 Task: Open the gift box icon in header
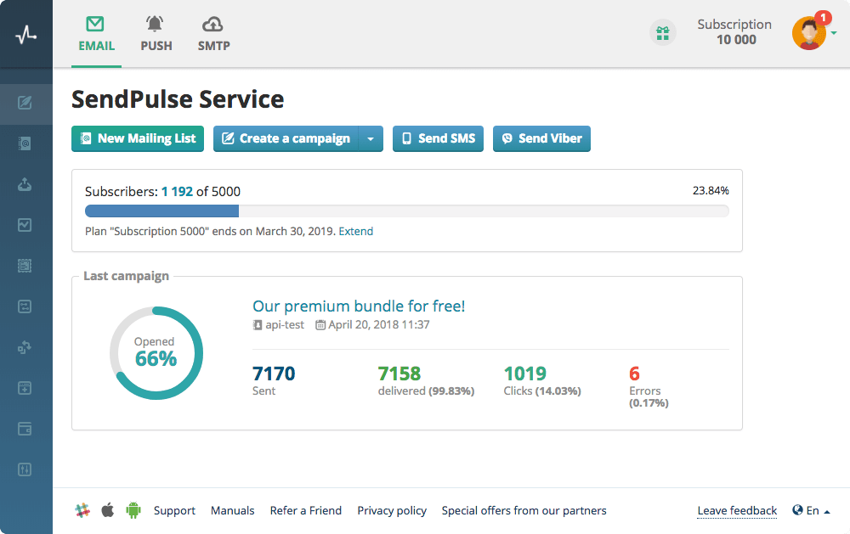(x=662, y=34)
